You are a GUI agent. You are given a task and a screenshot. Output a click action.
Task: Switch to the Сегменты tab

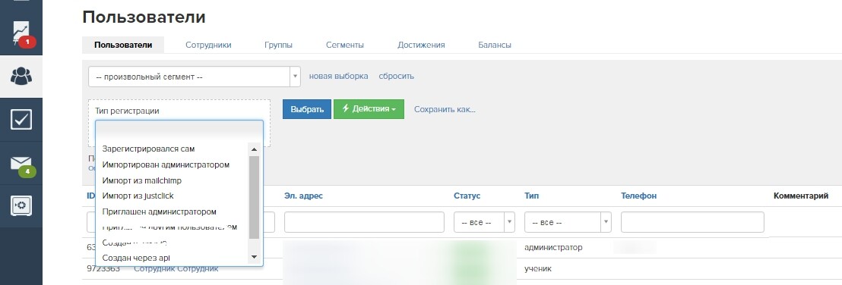point(345,45)
